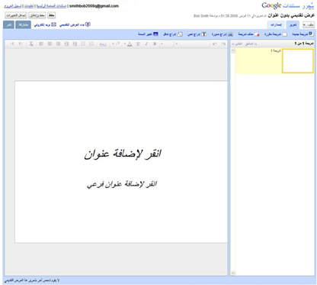Select the slide 1 thumbnail
The width and height of the screenshot is (317, 285).
(x=298, y=61)
